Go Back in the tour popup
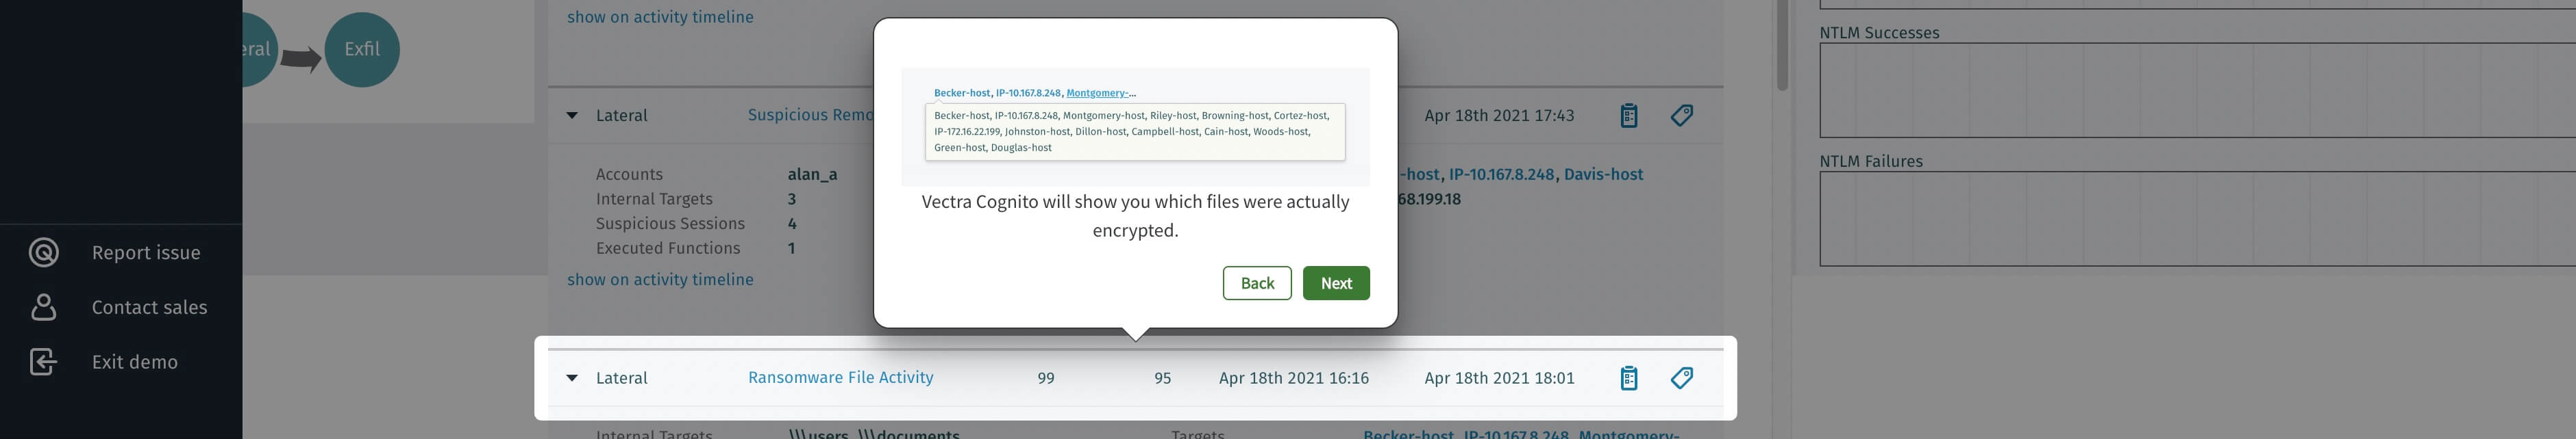The width and height of the screenshot is (2576, 439). pyautogui.click(x=1257, y=283)
